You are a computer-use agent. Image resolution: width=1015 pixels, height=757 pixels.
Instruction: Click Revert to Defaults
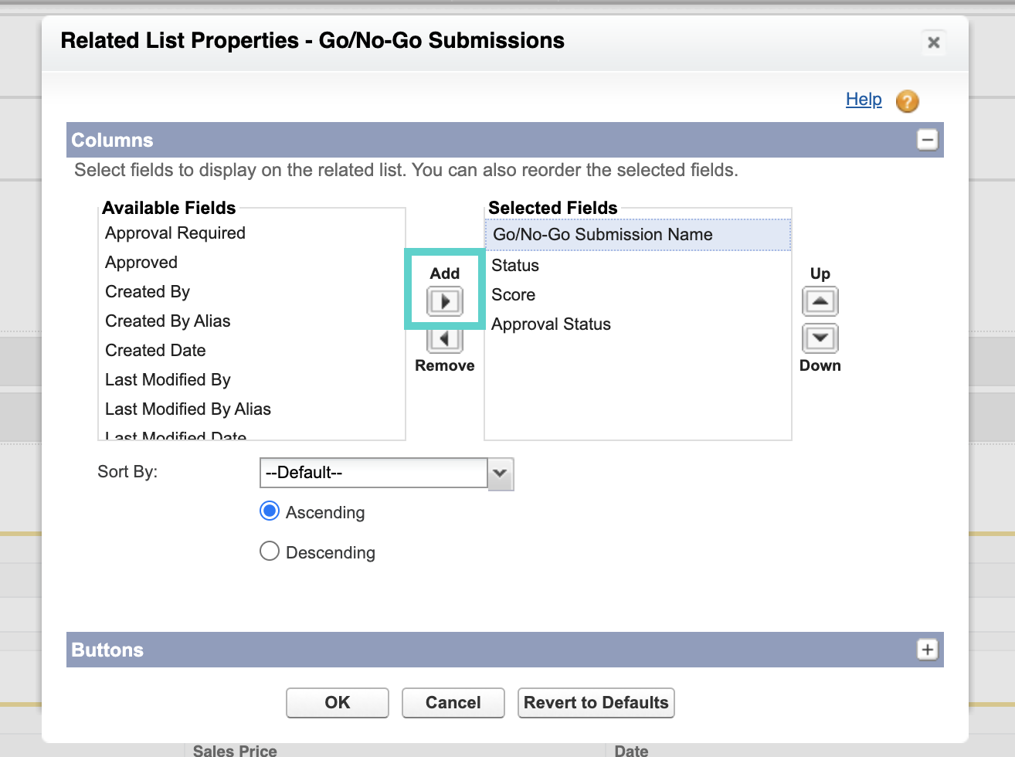[x=596, y=703]
